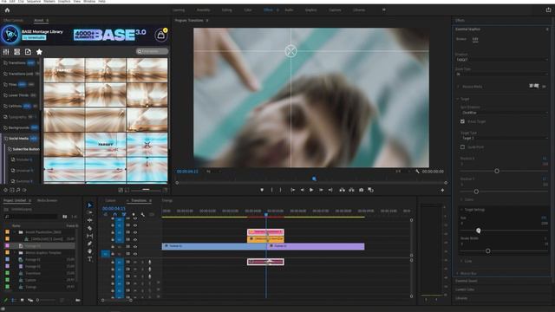Screen dimensions: 555x312
Task: Switch BASE library to list layout icon
Action: 17,52
